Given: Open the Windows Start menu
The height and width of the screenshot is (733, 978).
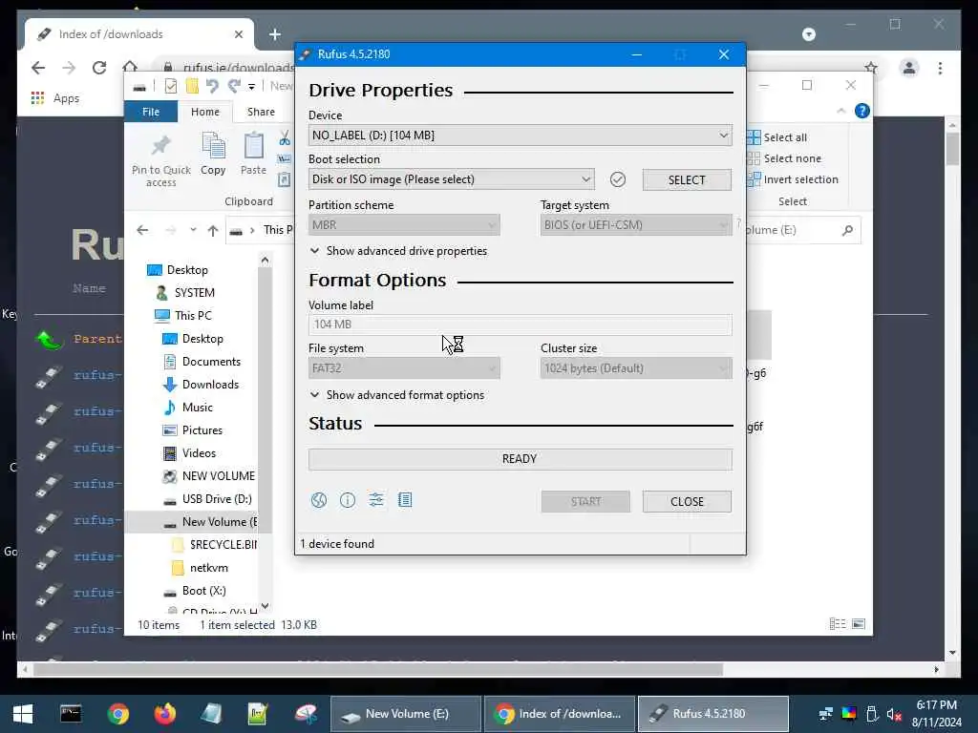Looking at the screenshot, I should [23, 714].
